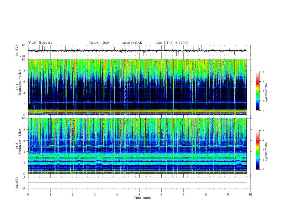Click the 'station=GAK' label

pos(132,43)
